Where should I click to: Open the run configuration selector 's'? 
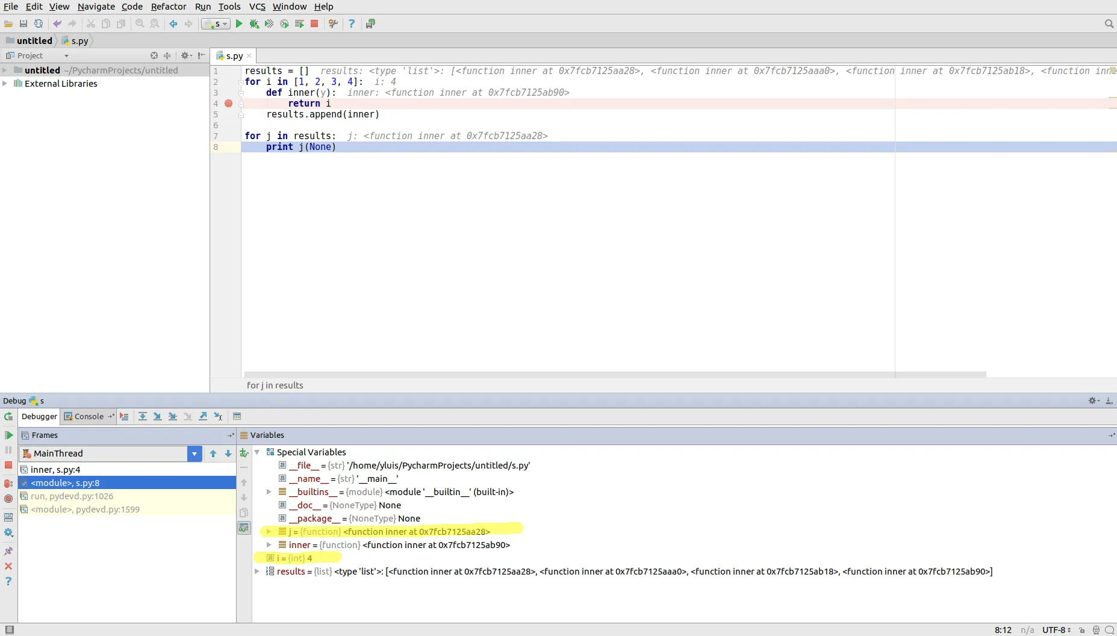click(x=216, y=24)
